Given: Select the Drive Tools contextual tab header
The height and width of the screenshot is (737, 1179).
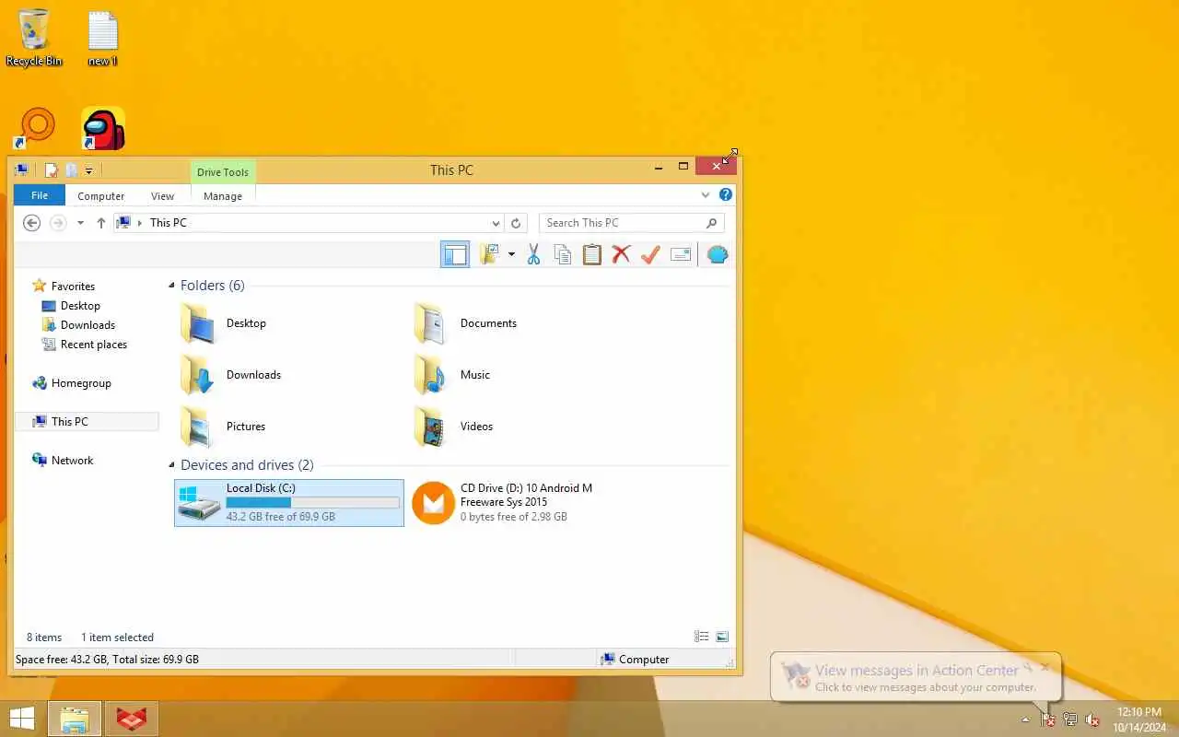Looking at the screenshot, I should click(223, 172).
